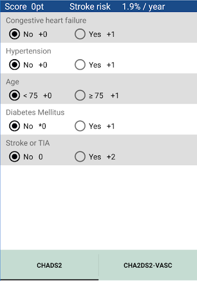Switch to the CHADS2 tab
Screen dimensions: 197x281
(49, 265)
